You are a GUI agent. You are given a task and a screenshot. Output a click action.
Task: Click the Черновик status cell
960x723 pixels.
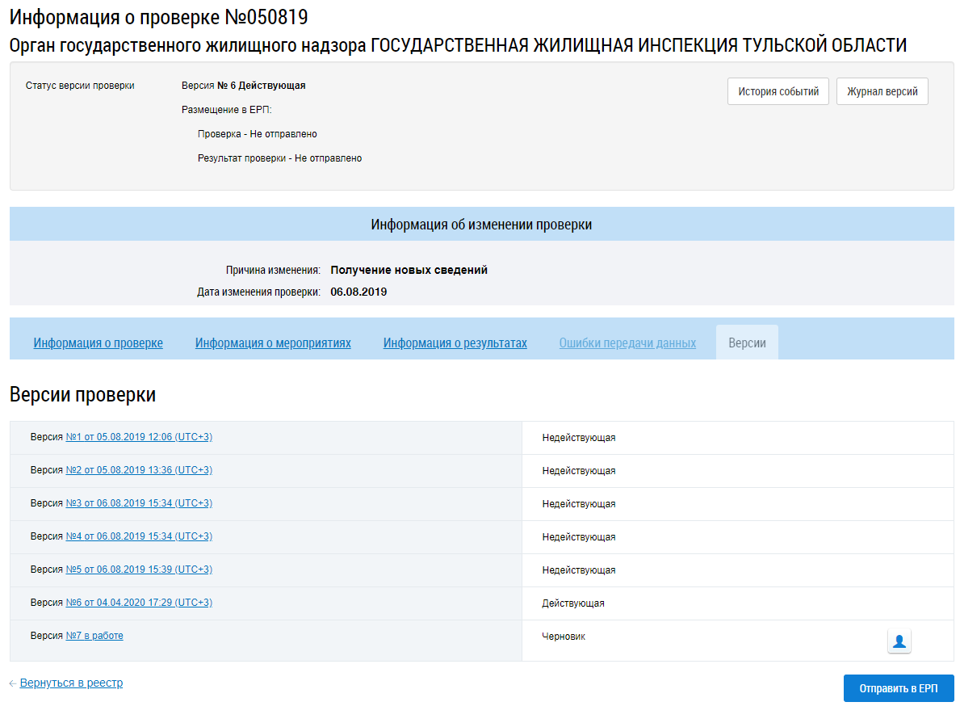[x=564, y=637]
